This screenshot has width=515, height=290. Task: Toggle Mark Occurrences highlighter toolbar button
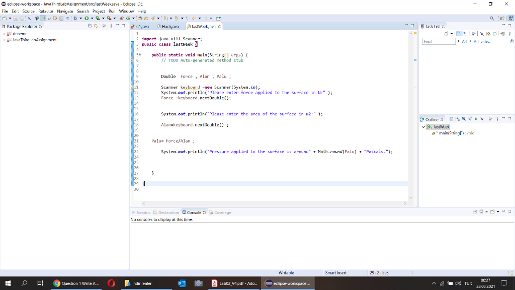(x=43, y=19)
